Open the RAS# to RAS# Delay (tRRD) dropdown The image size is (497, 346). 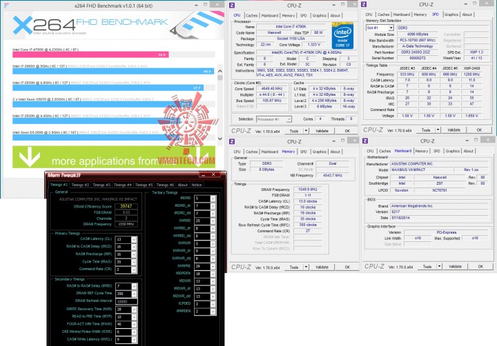(135, 286)
